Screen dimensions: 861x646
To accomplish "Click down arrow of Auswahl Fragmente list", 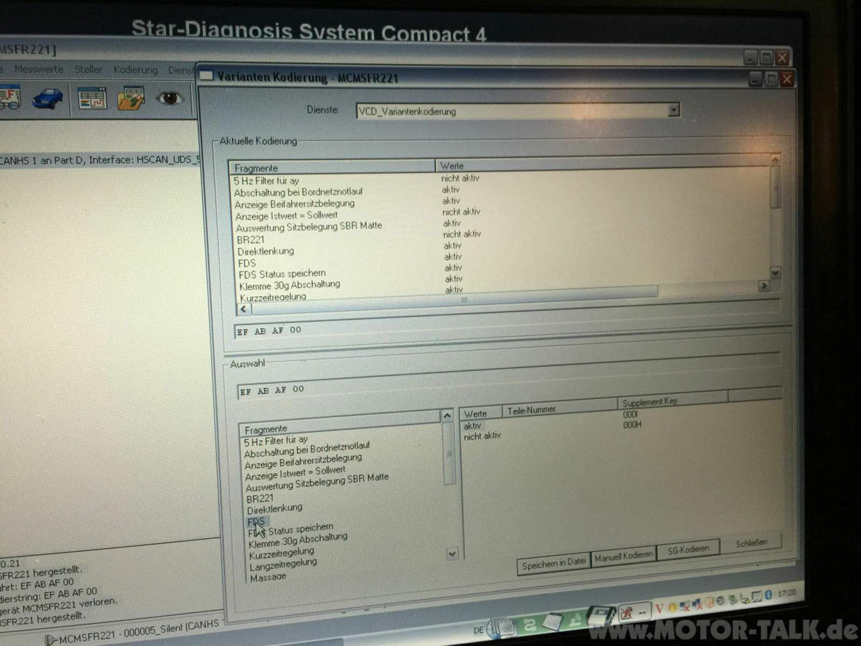I will tap(452, 553).
